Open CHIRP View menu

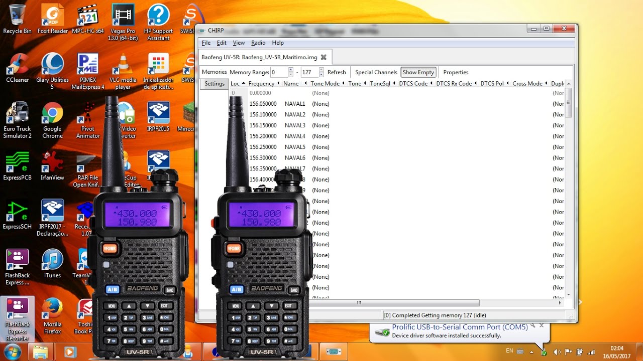click(239, 43)
